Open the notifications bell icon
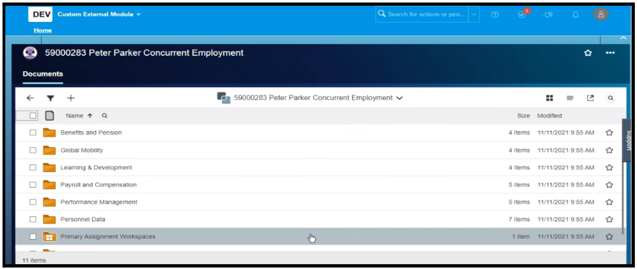Image resolution: width=637 pixels, height=269 pixels. coord(575,14)
